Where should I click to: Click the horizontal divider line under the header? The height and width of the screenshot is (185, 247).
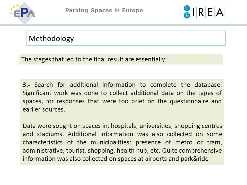tap(123, 25)
